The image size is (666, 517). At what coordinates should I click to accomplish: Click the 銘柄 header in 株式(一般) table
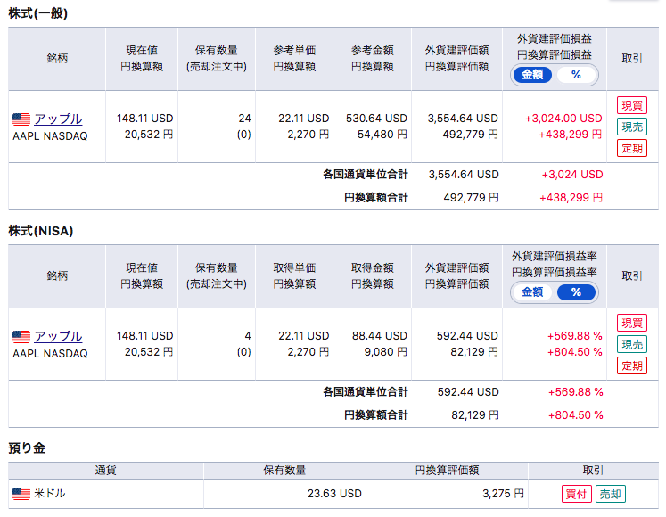click(x=57, y=58)
